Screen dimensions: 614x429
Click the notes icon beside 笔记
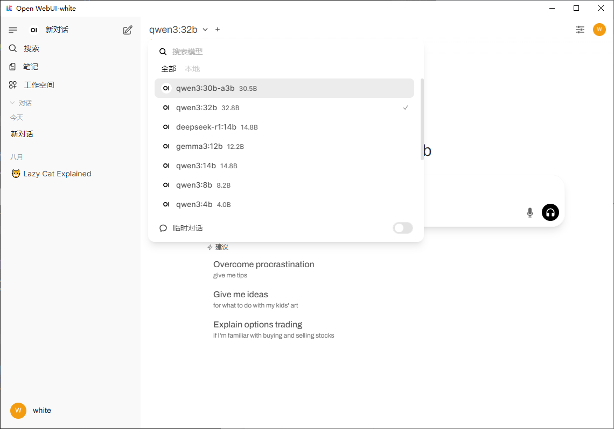(12, 67)
